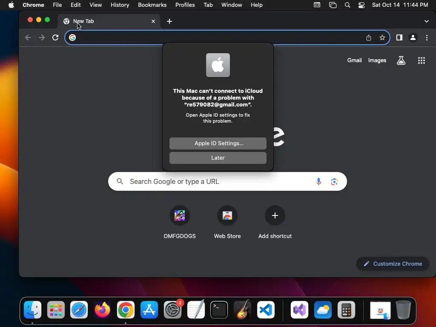This screenshot has height=327, width=436.
Task: Open the Chrome app menu
Action: point(33,5)
